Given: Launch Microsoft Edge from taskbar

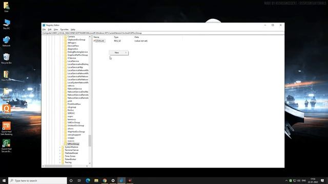Looking at the screenshot, I should click(88, 180).
